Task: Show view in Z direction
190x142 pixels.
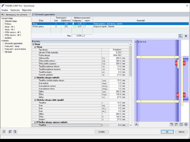Action: click(176, 124)
